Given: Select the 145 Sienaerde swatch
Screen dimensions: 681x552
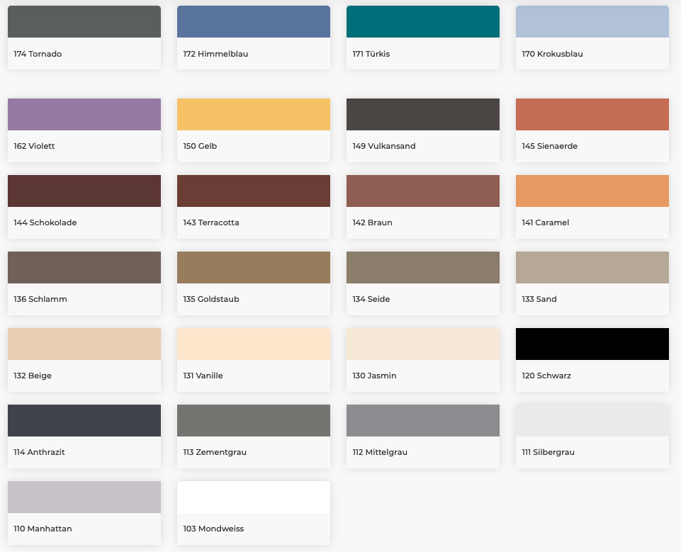Looking at the screenshot, I should pyautogui.click(x=592, y=114).
